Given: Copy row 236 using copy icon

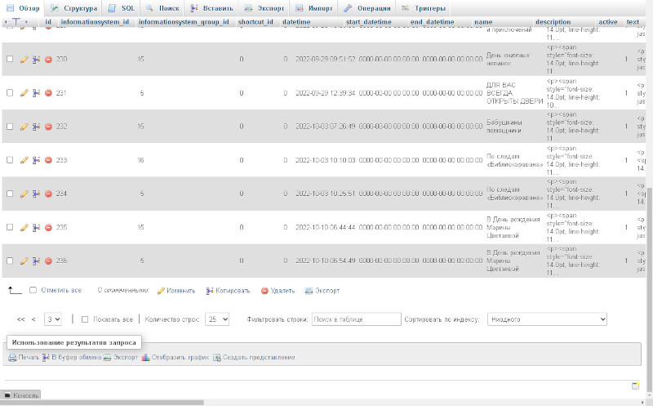Looking at the screenshot, I should coord(36,261).
